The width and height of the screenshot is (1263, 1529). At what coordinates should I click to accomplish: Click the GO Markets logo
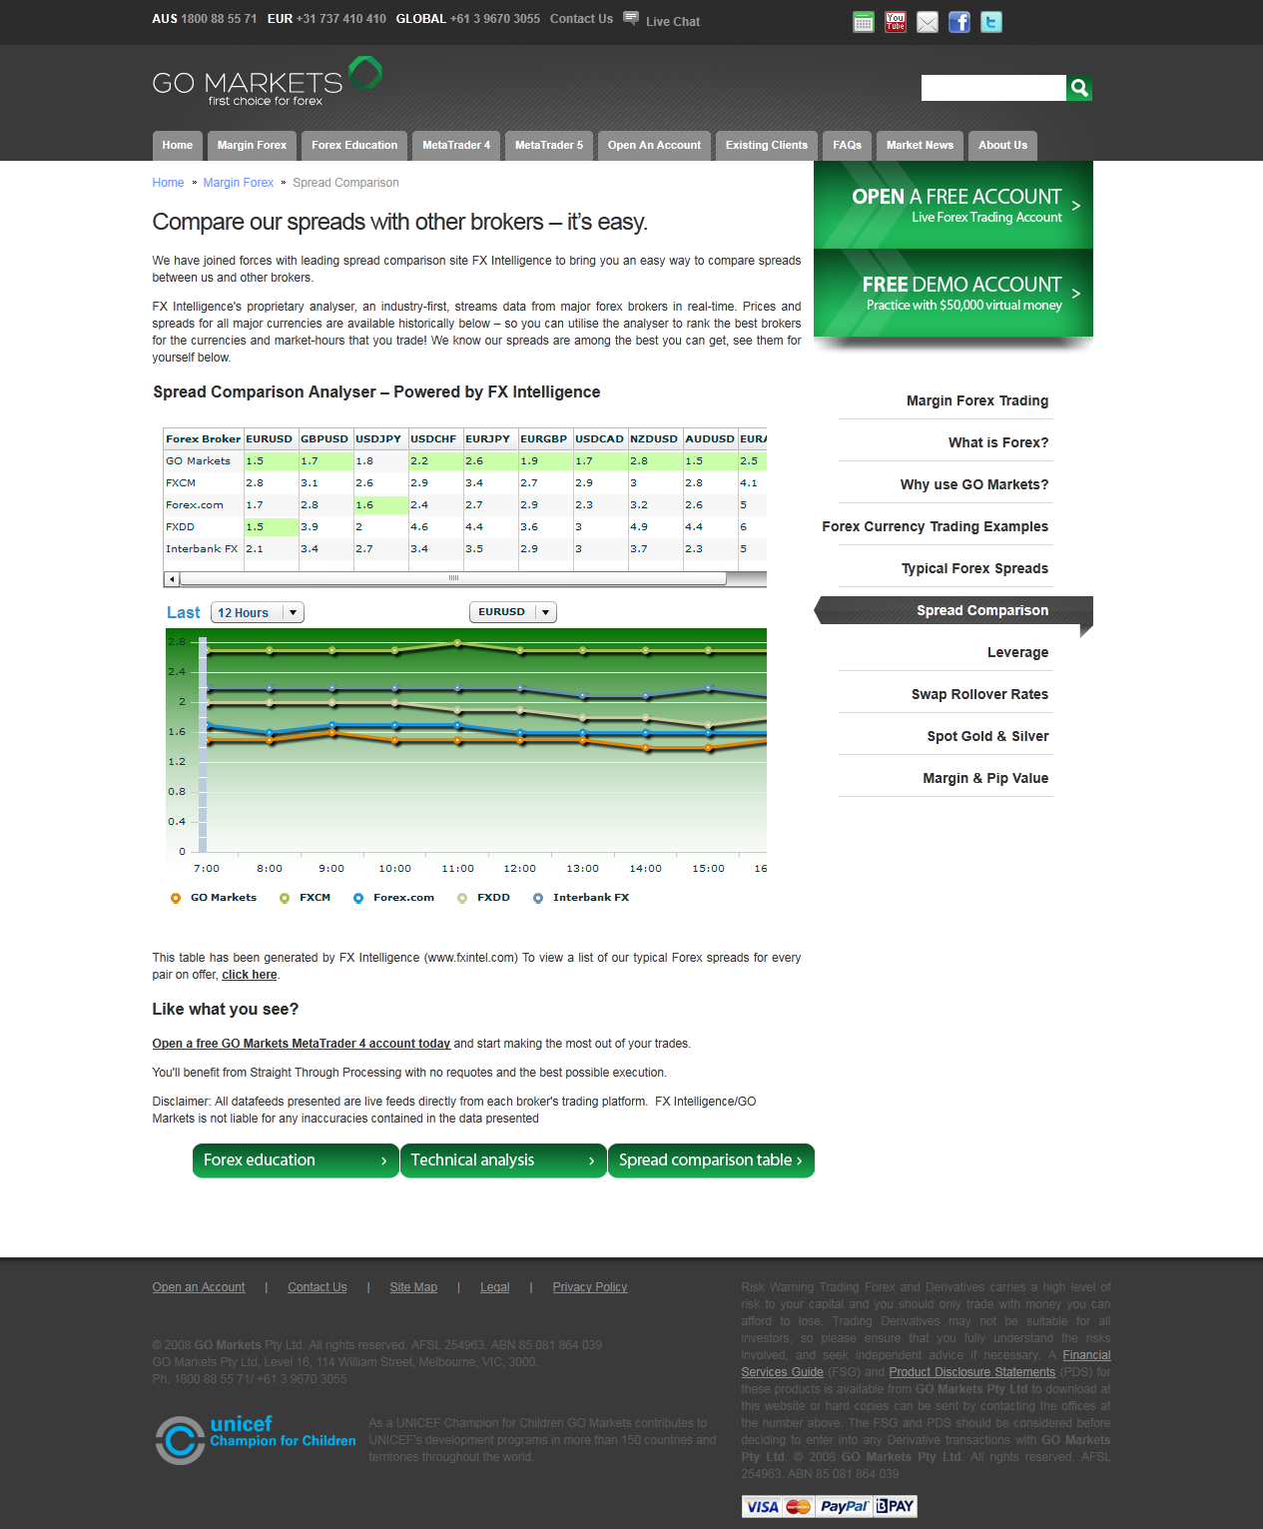tap(267, 82)
